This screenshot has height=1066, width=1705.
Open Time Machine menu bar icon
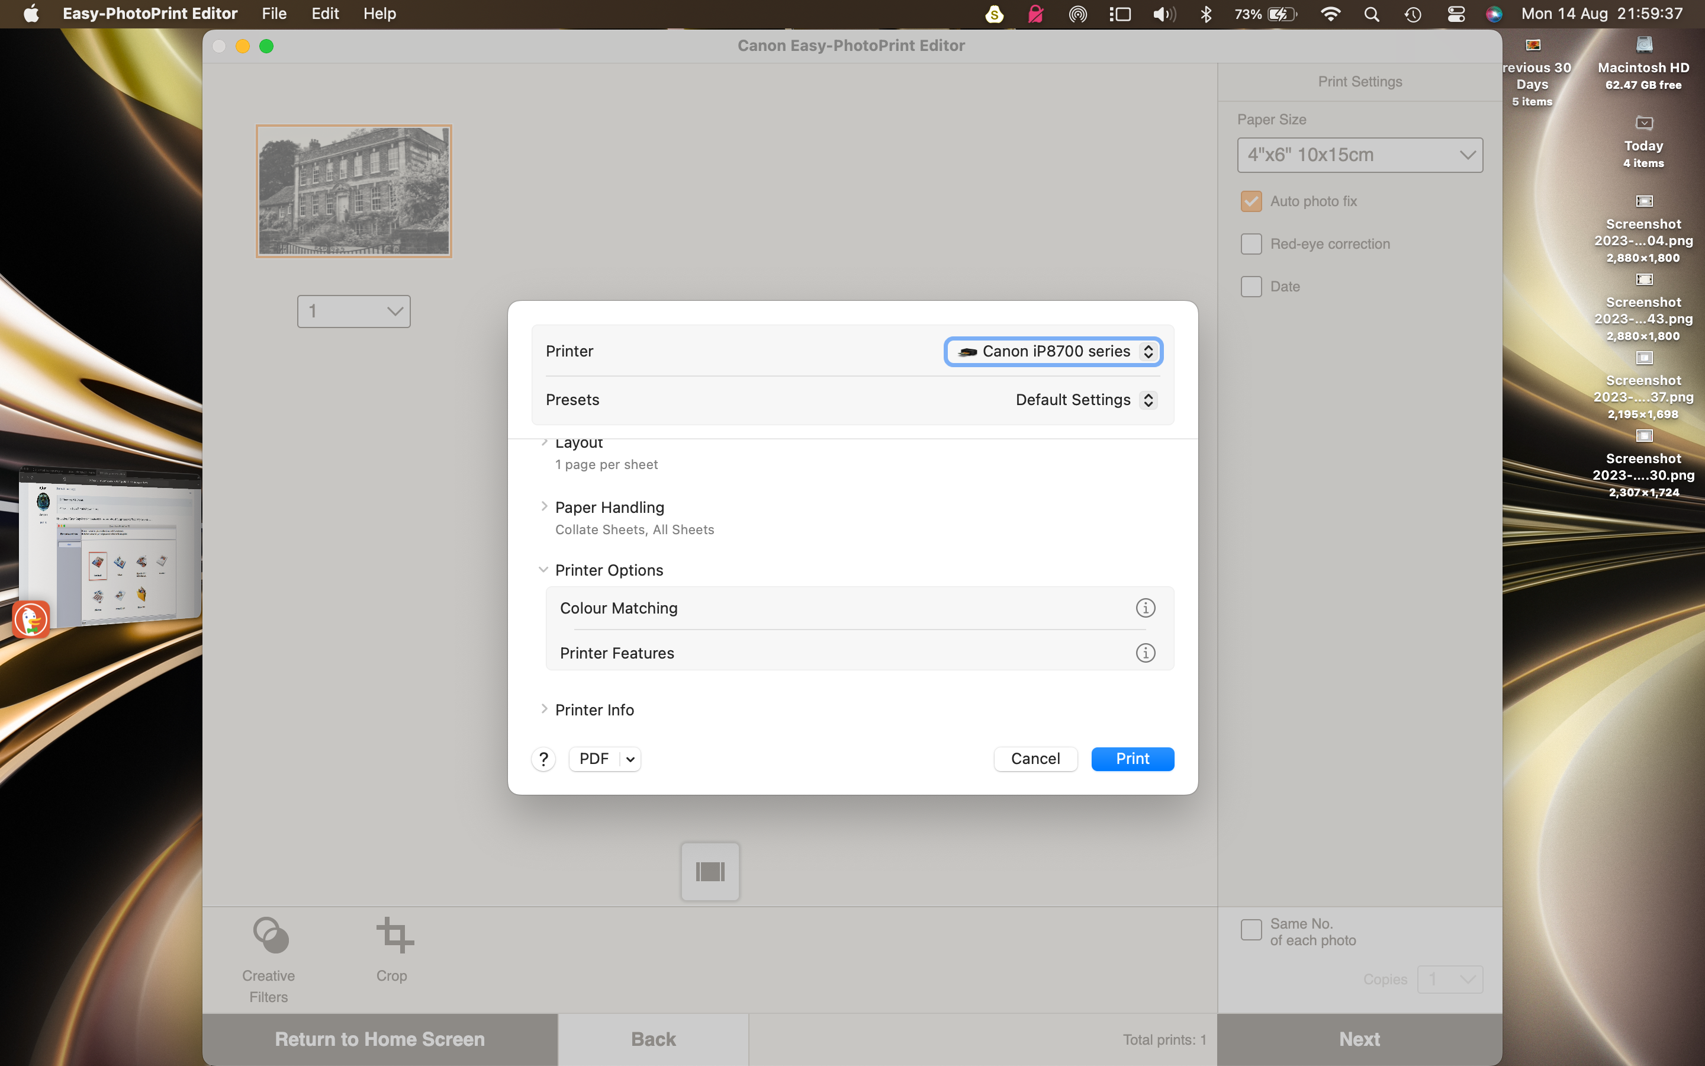pos(1413,14)
